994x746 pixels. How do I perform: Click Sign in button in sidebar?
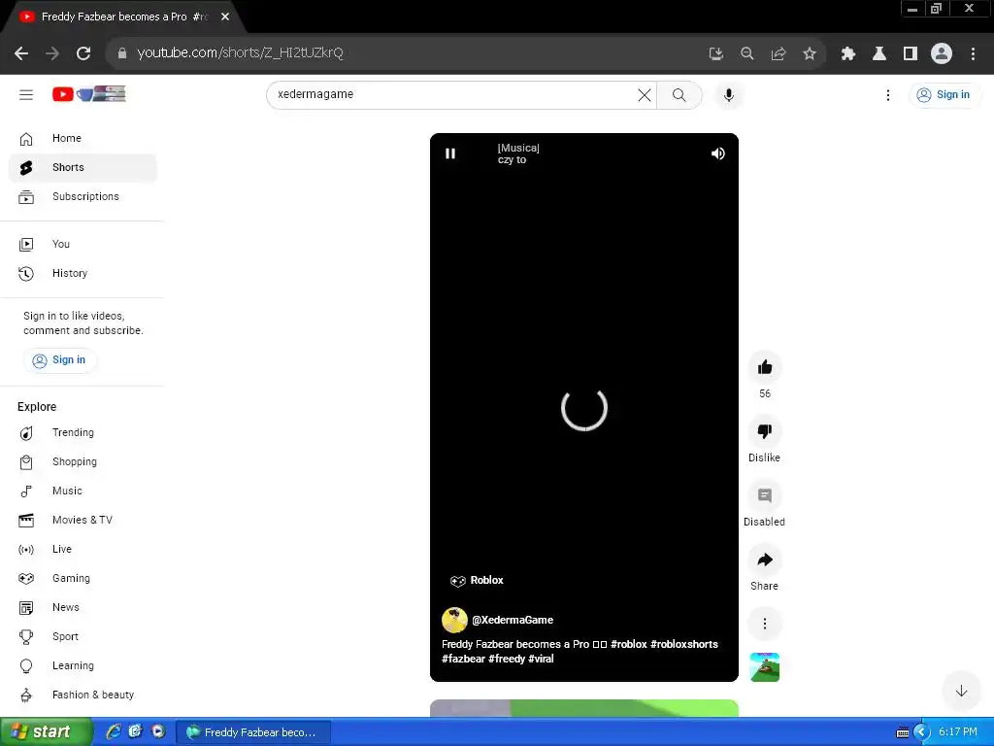59,360
